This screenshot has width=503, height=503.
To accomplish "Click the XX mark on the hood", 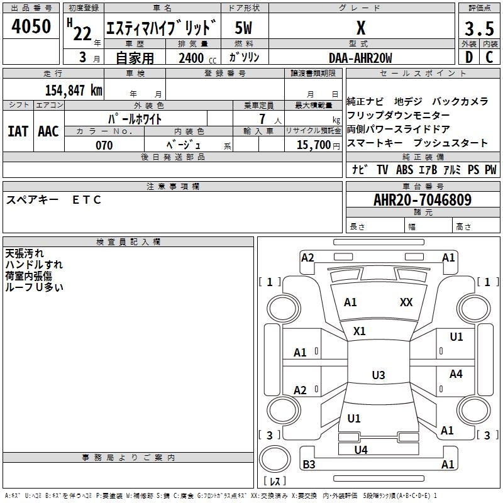I will coord(406,302).
